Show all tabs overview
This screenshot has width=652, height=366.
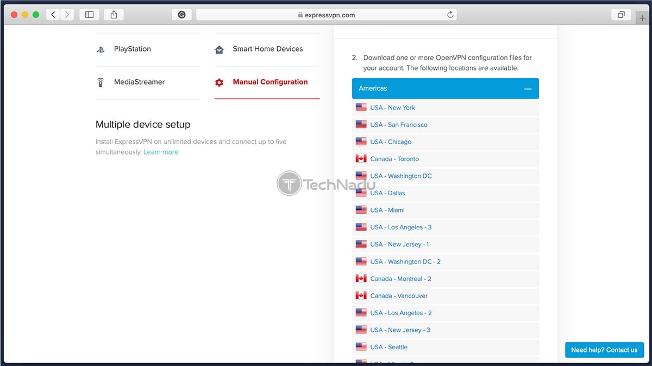pyautogui.click(x=621, y=15)
